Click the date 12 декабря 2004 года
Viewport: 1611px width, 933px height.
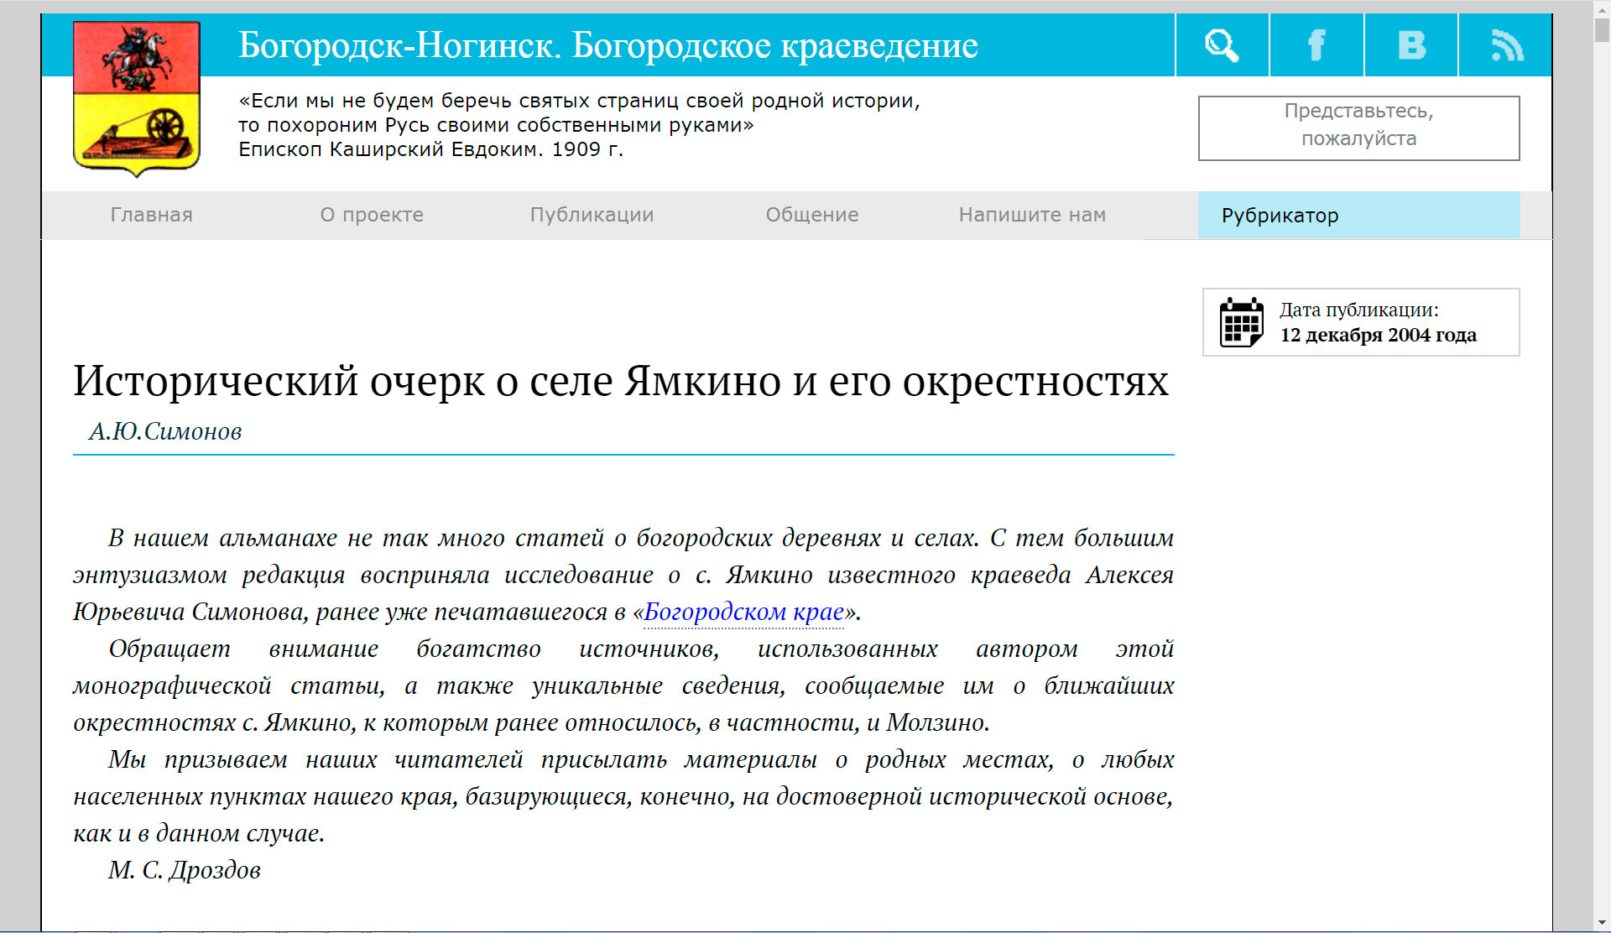coord(1378,335)
